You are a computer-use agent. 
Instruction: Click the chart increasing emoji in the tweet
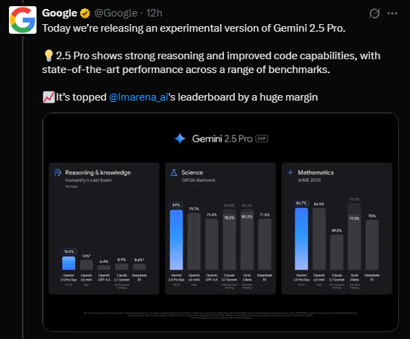[49, 97]
